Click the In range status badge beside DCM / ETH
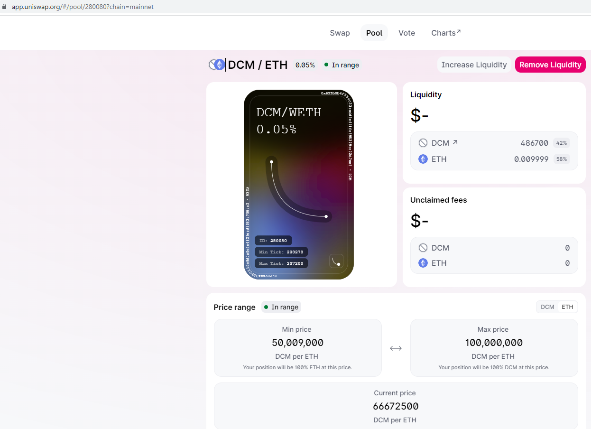This screenshot has height=429, width=591. point(342,65)
